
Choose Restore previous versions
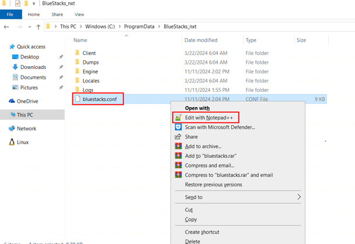214,184
